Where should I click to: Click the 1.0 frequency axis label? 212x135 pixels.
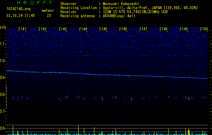3,61
